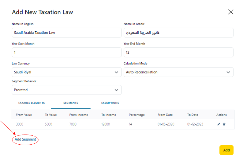The height and width of the screenshot is (156, 239).
Task: Focus the Name In Arabic text field
Action: coord(178,33)
